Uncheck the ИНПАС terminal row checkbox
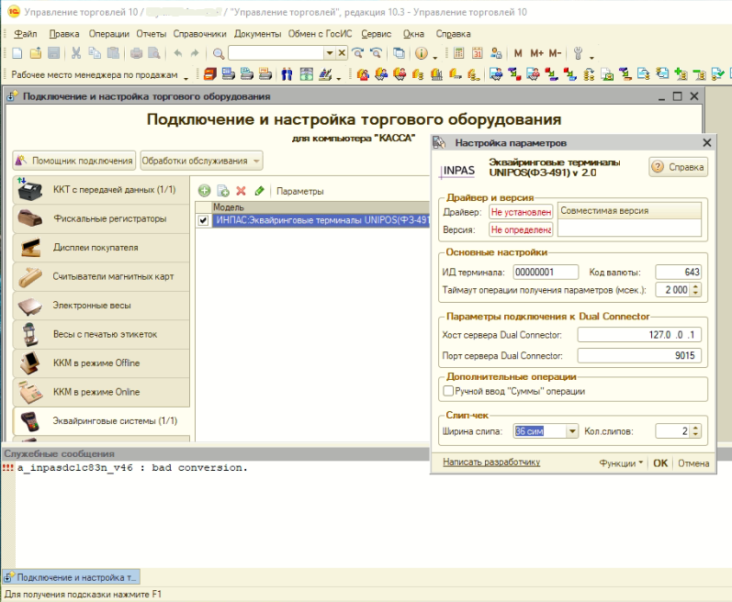The image size is (732, 602). (x=204, y=220)
